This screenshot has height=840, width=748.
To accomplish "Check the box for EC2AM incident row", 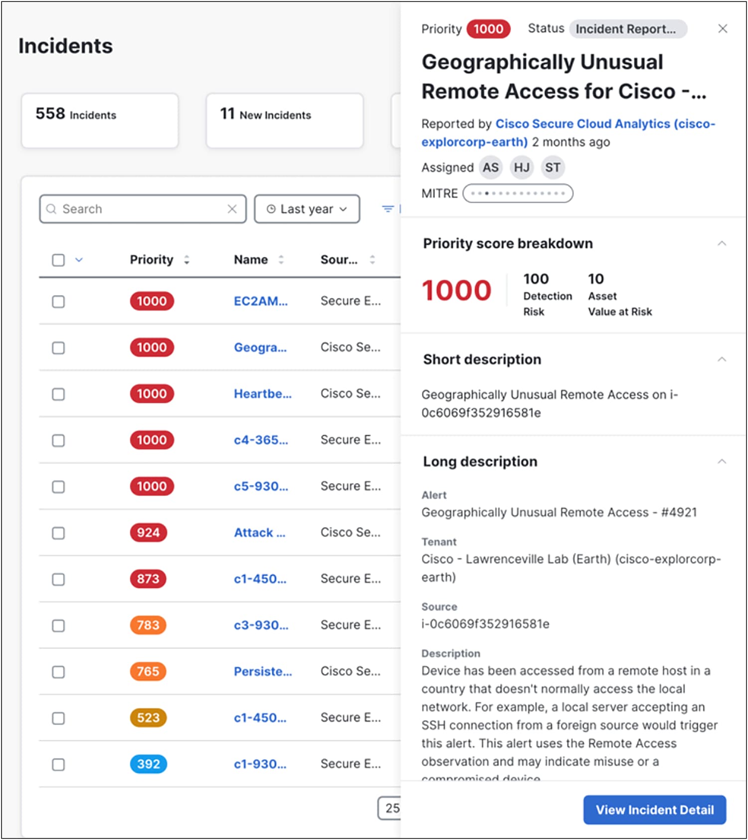I will pyautogui.click(x=58, y=302).
